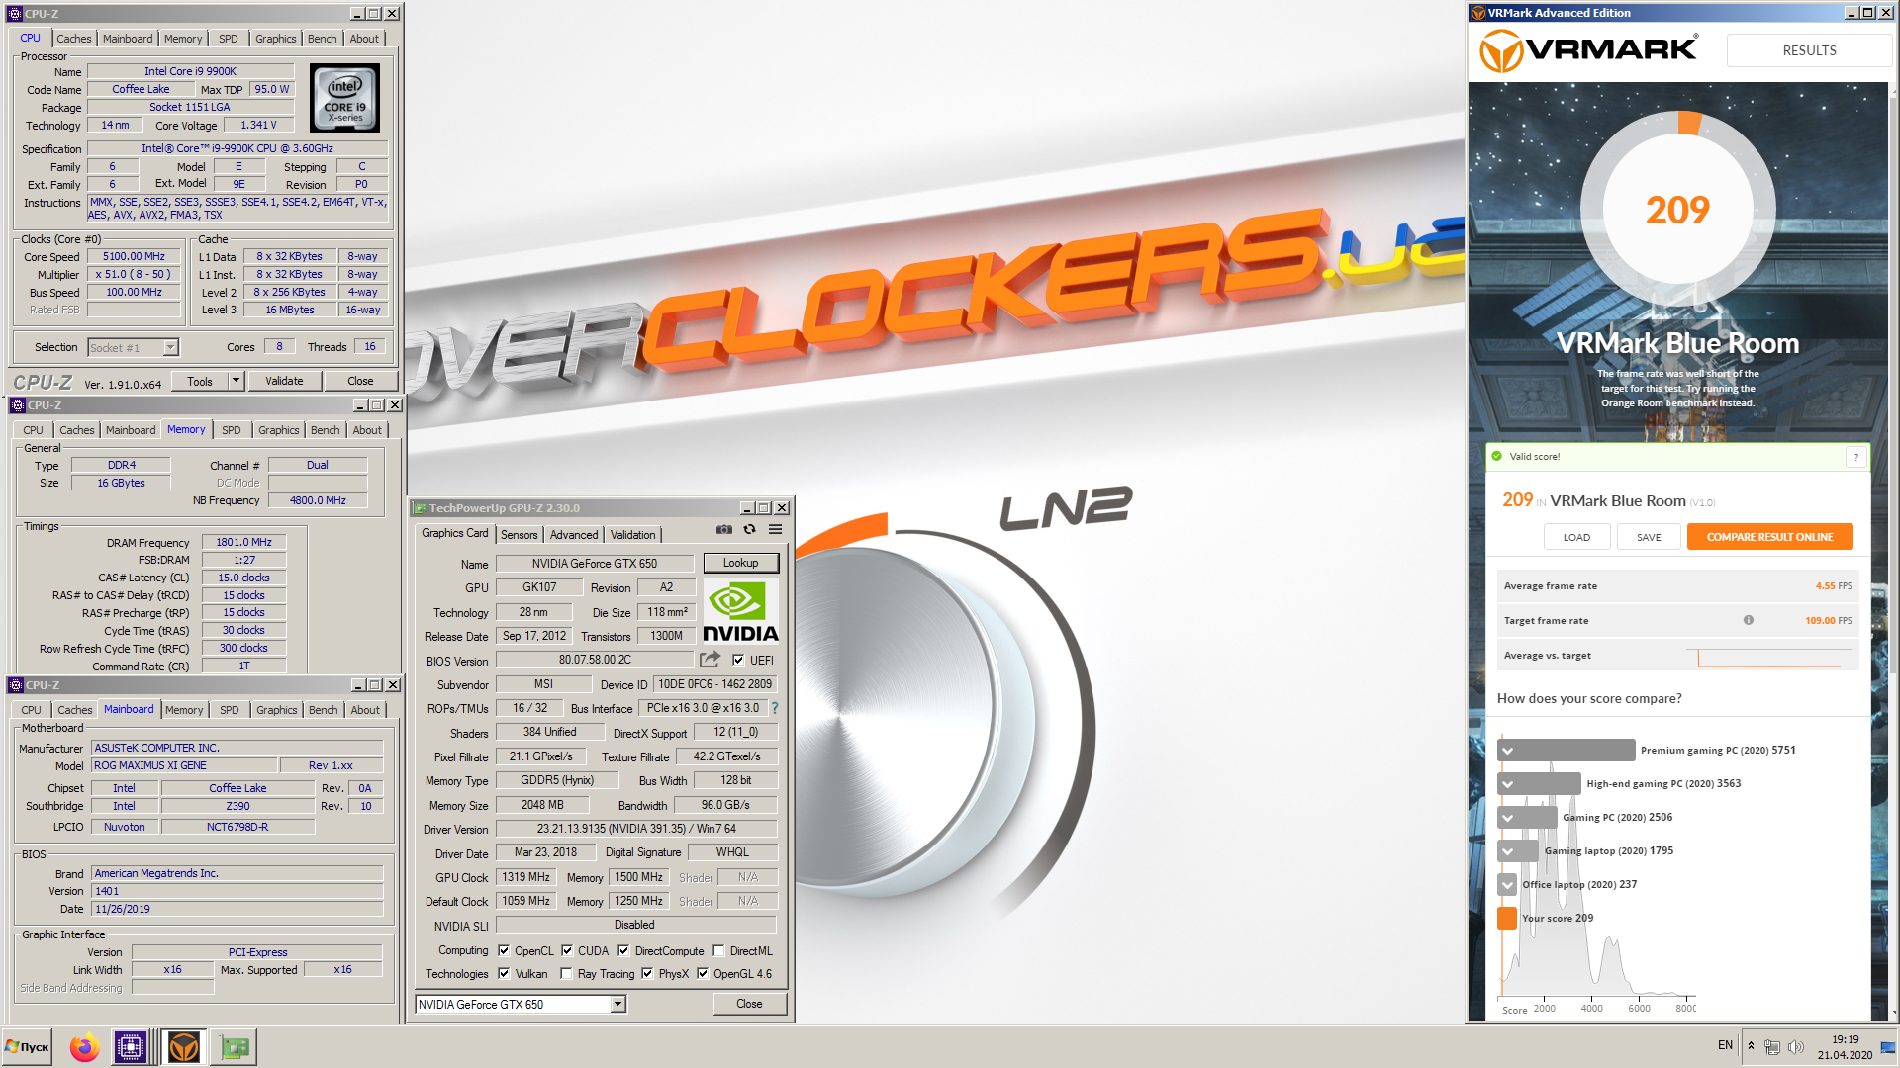This screenshot has width=1900, height=1068.
Task: Click the network tray icon
Action: click(1772, 1047)
